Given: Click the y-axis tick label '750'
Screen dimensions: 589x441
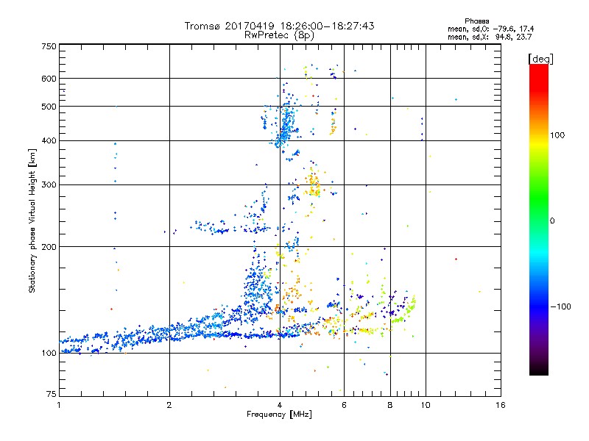Looking at the screenshot, I should click(49, 46).
